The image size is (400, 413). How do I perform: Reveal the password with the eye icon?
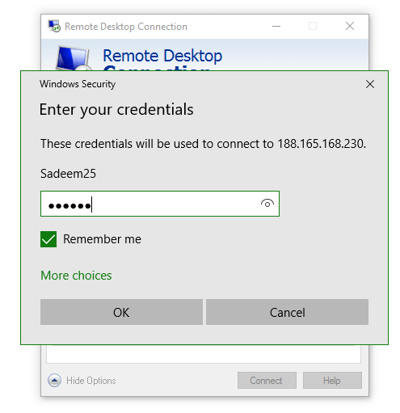[x=267, y=204]
